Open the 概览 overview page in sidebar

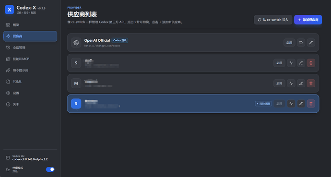click(30, 25)
